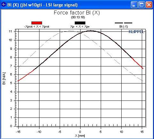The width and height of the screenshot is (154, 139).
Task: Click the Bl [N/A] axis label
Action: click(4, 78)
